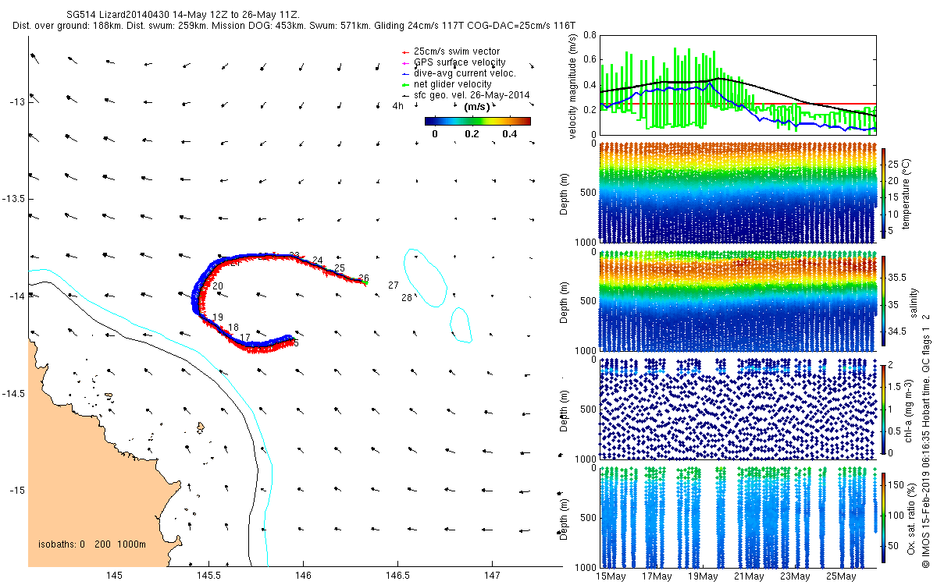
Task: Click the 'isobaths: 0 200 1000m' label
Action: click(x=92, y=544)
